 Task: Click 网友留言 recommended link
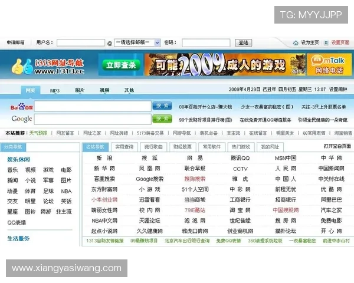pos(65,133)
